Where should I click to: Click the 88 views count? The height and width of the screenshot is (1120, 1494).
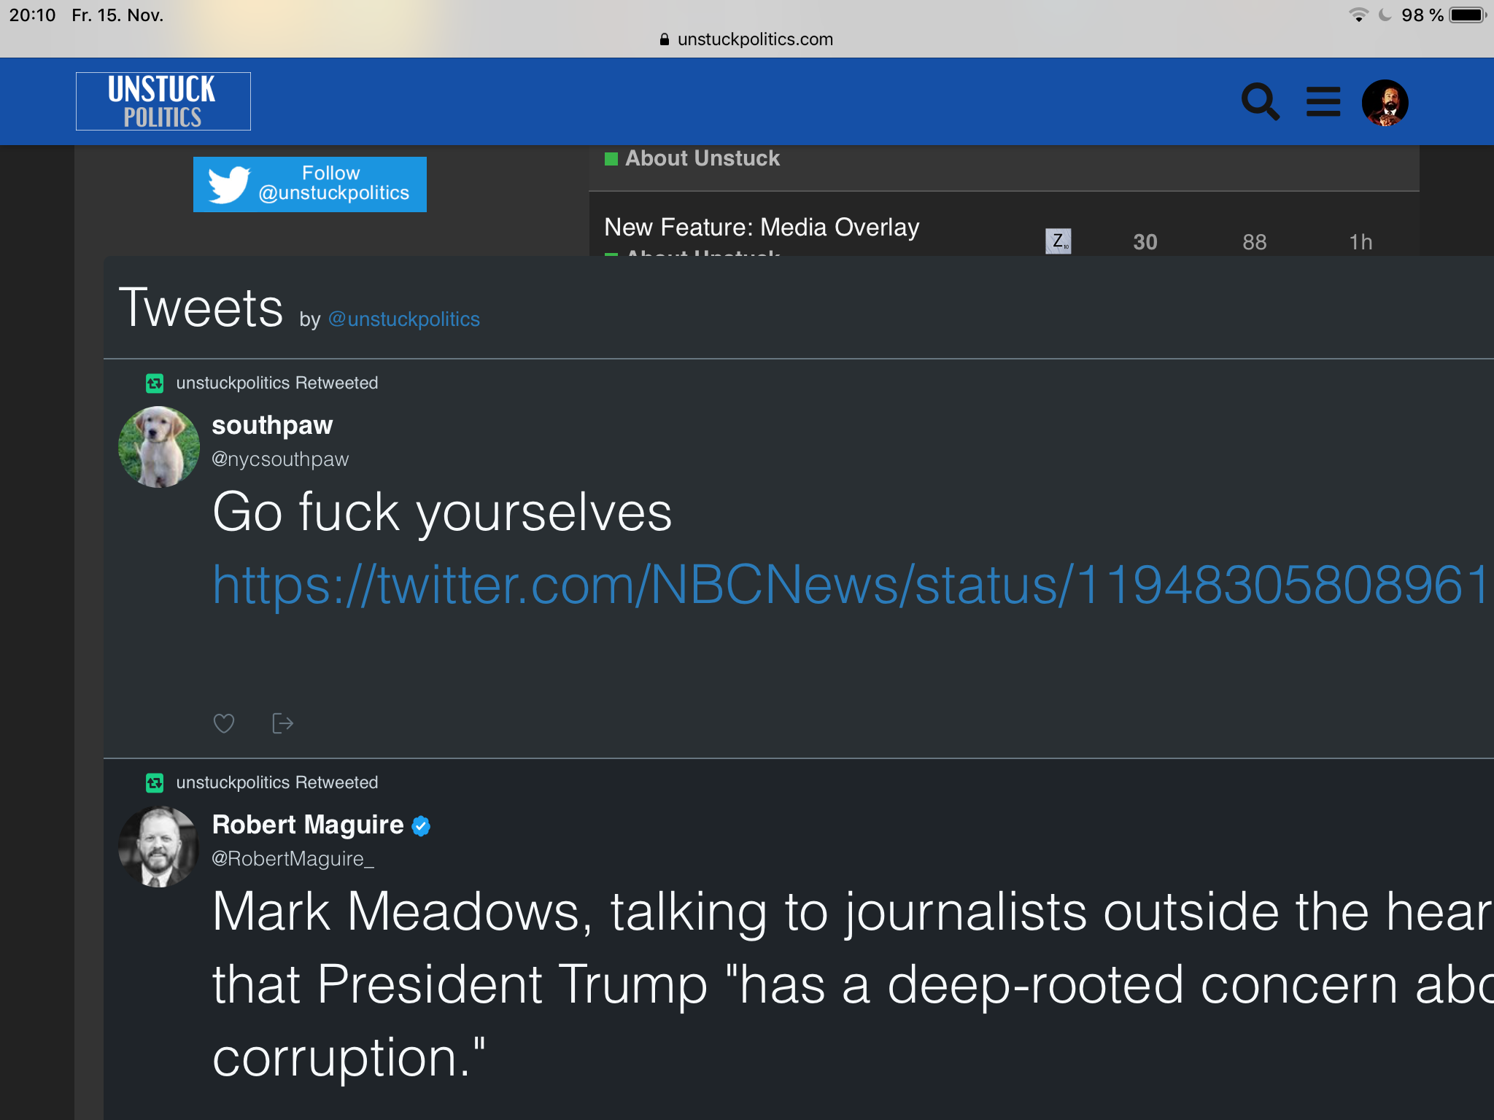pos(1255,242)
